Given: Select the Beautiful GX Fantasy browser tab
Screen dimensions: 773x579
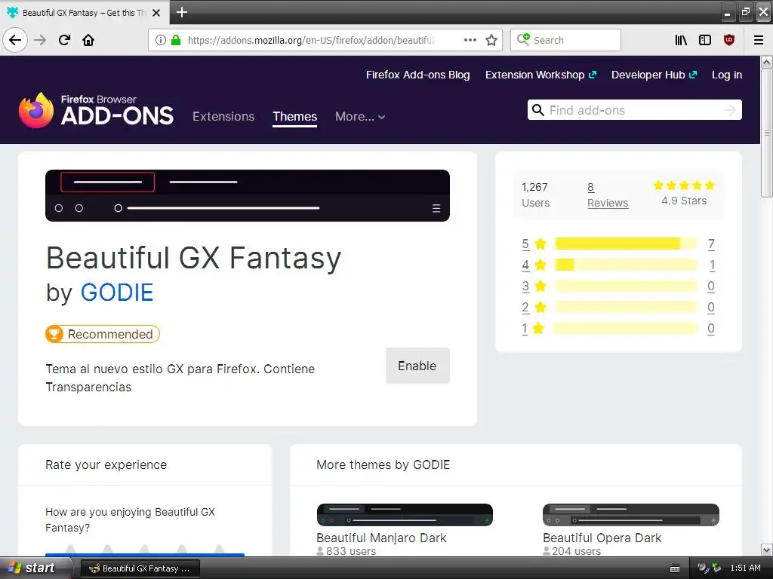Looking at the screenshot, I should [x=85, y=13].
